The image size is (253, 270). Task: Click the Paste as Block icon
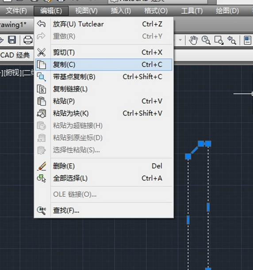pos(42,113)
